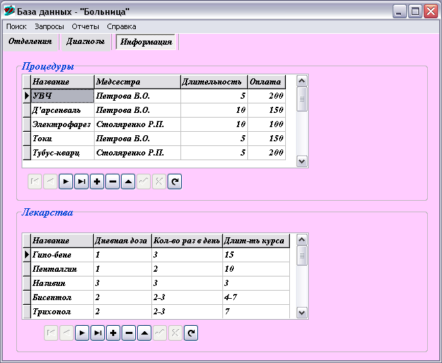Click the Кол-во раз в день header
The height and width of the screenshot is (363, 442).
(x=187, y=241)
